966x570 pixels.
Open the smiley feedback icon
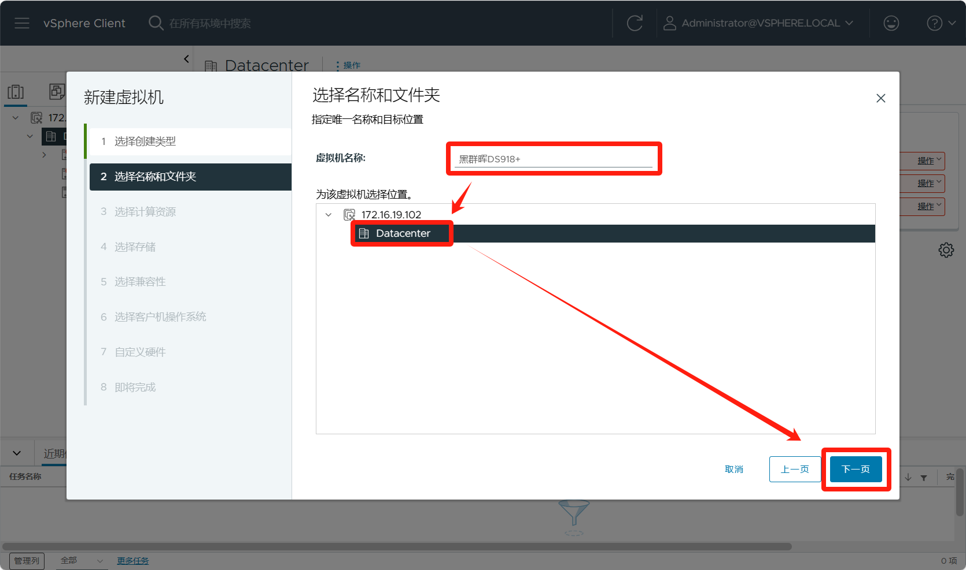[891, 23]
